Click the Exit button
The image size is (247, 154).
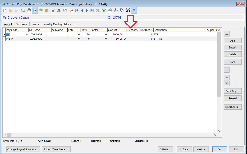[236, 149]
